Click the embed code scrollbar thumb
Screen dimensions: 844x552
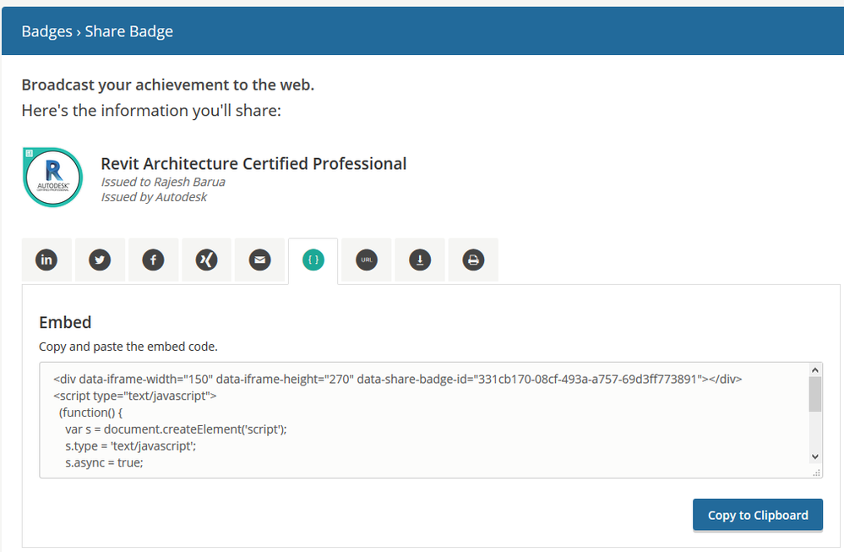[815, 394]
